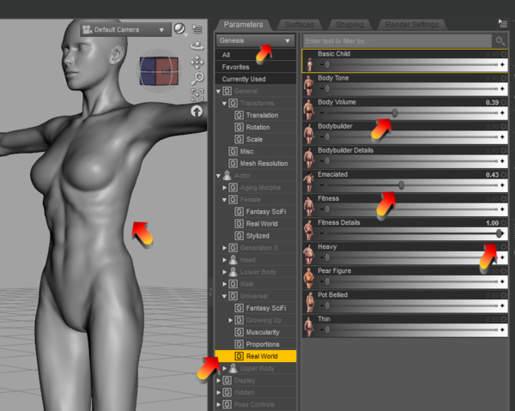
Task: Click the Emaciated slider handle
Action: point(402,185)
